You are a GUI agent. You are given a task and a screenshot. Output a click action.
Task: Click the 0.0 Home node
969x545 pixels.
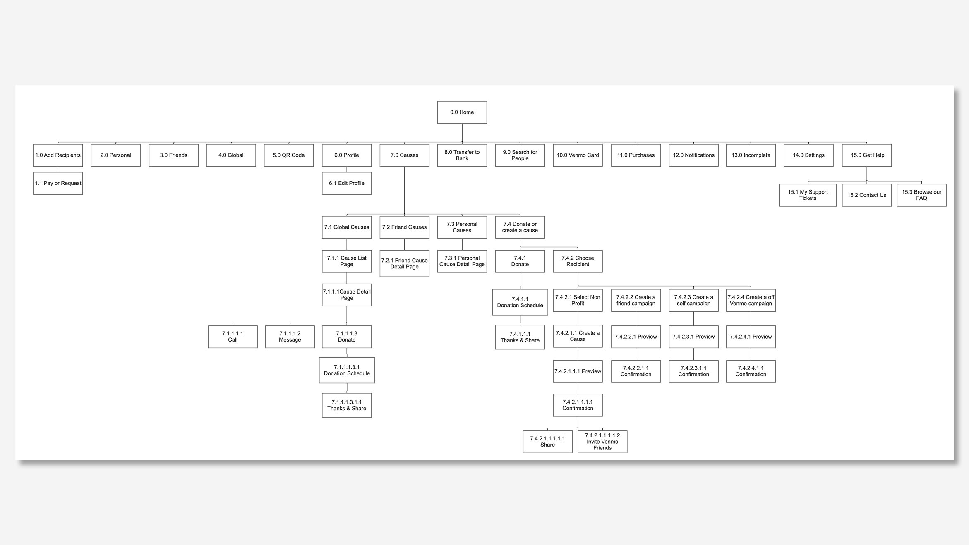pos(462,112)
